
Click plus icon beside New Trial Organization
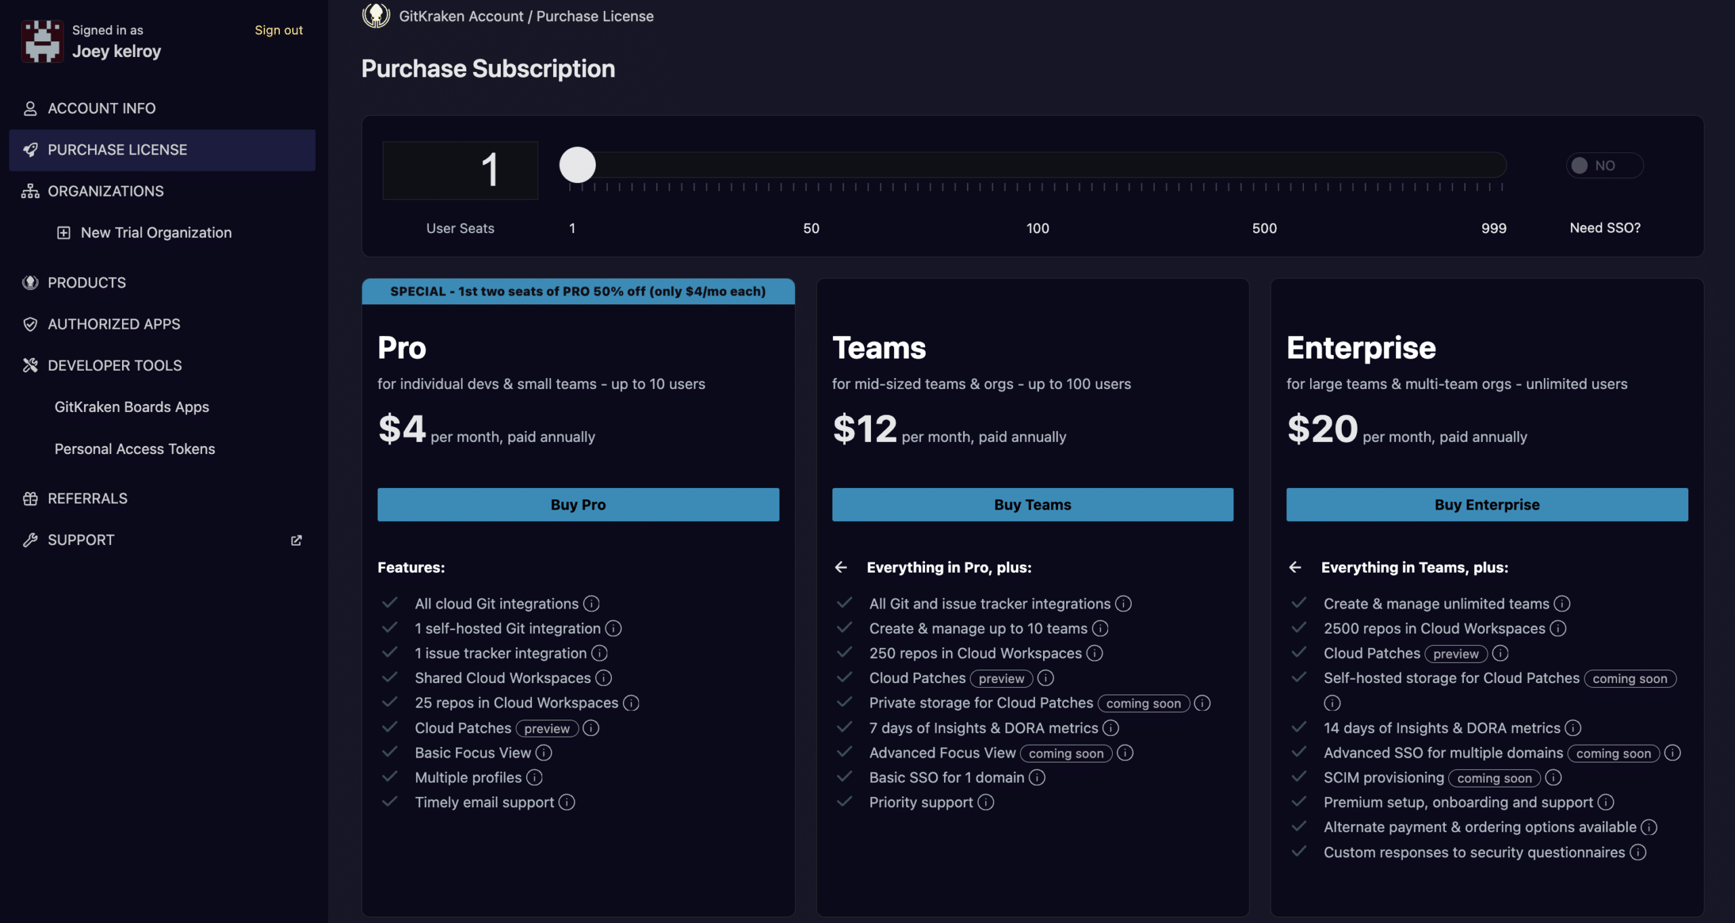[x=63, y=232]
